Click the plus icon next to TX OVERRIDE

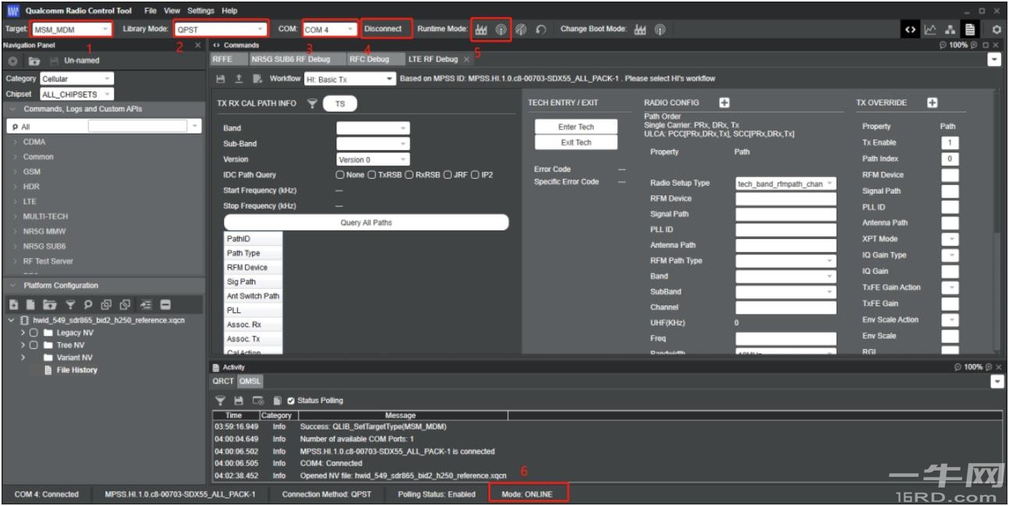coord(932,103)
